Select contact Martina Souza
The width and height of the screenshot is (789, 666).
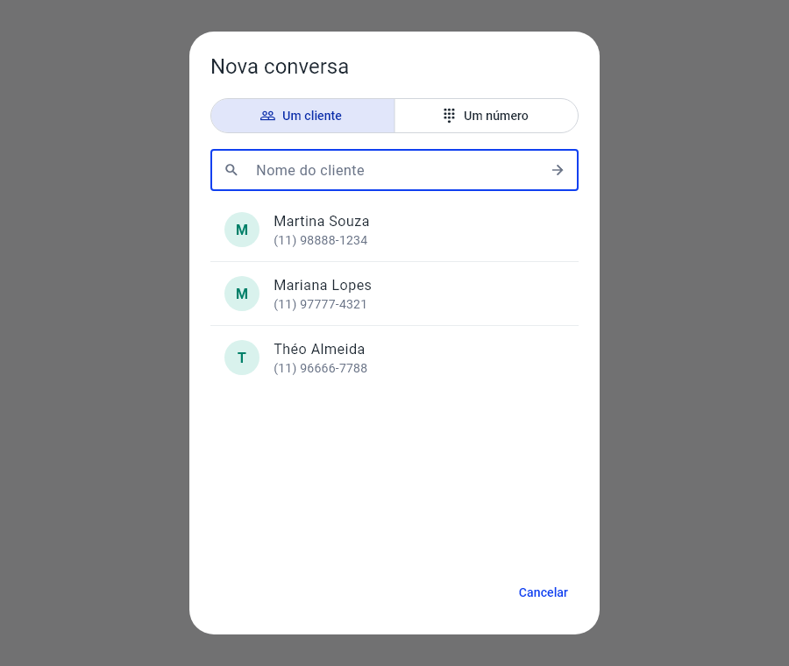point(394,230)
